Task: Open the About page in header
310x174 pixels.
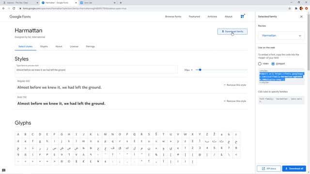Action: point(228,16)
